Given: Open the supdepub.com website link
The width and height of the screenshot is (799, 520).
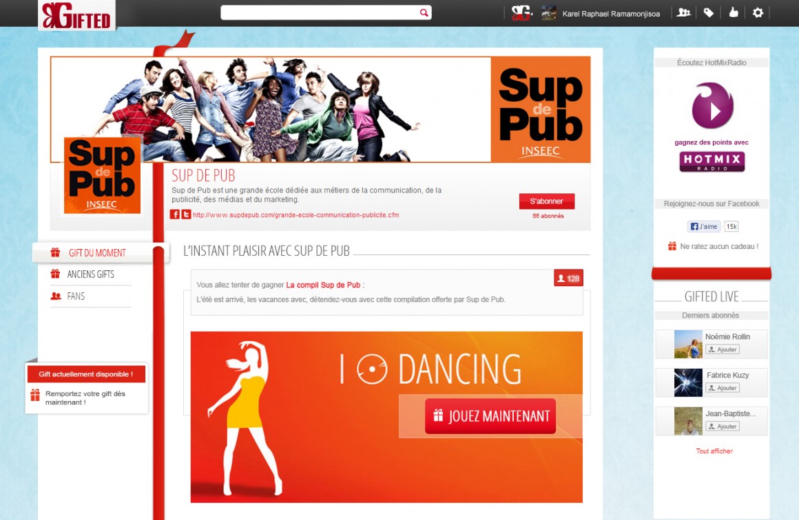Looking at the screenshot, I should 296,215.
